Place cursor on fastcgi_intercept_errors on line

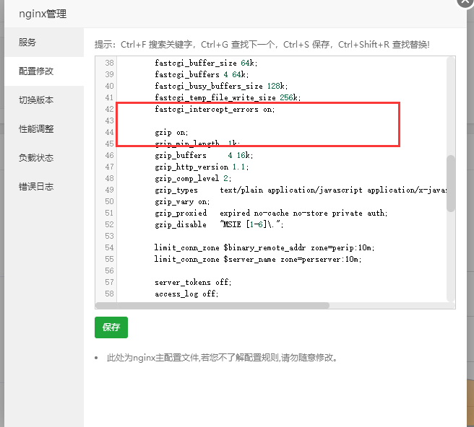click(215, 109)
